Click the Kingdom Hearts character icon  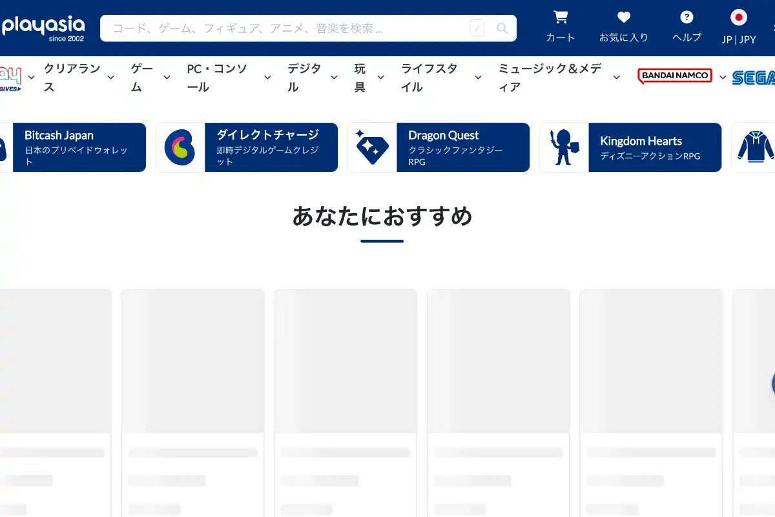click(x=564, y=147)
